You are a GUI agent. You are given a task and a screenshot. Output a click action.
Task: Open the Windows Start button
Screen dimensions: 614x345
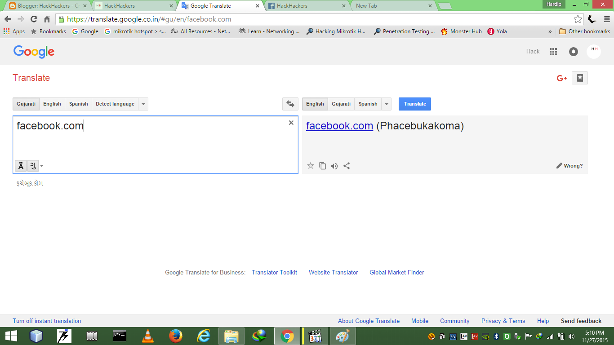[x=11, y=336]
